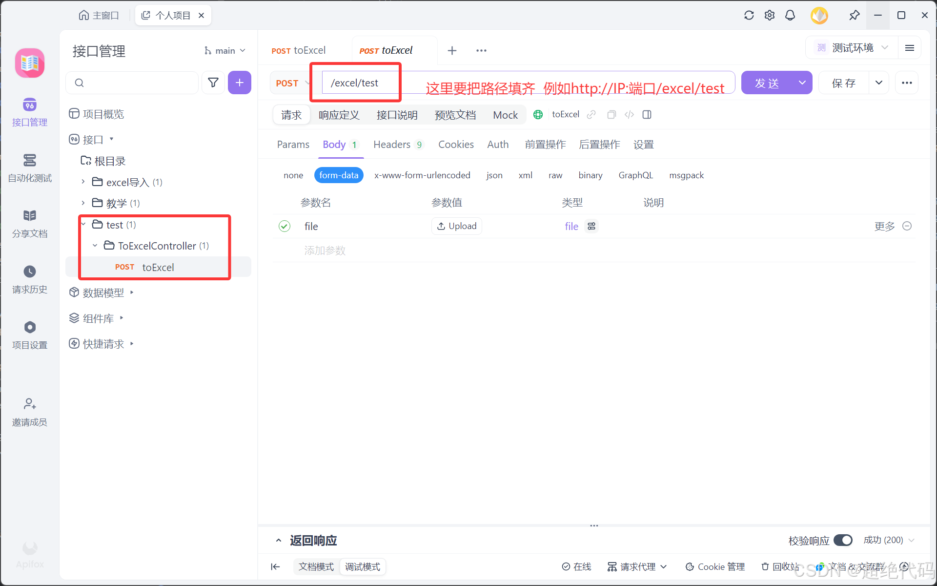Viewport: 937px width, 586px height.
Task: Switch to the Headers tab
Action: [392, 145]
